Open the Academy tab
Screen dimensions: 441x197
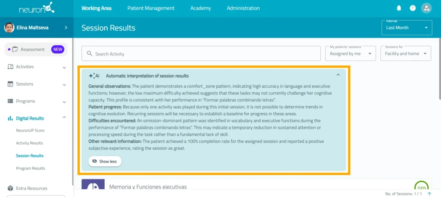(201, 8)
